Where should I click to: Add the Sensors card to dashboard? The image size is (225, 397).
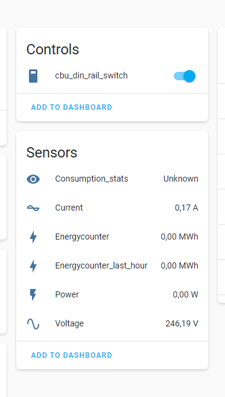click(x=72, y=355)
